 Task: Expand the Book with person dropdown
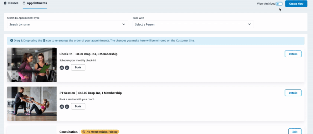(193, 24)
